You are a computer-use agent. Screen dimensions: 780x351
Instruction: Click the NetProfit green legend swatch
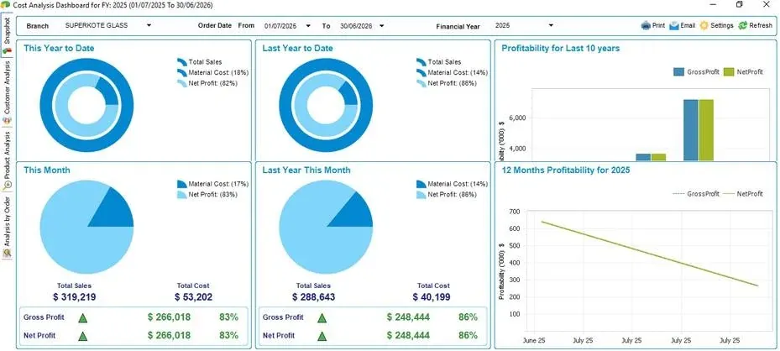pyautogui.click(x=728, y=72)
